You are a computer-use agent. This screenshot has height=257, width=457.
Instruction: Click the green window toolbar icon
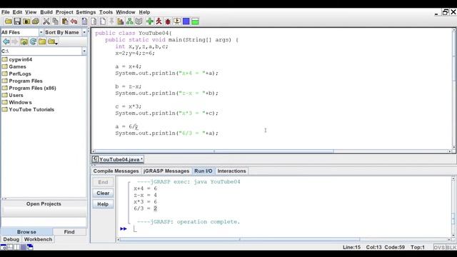[195, 21]
